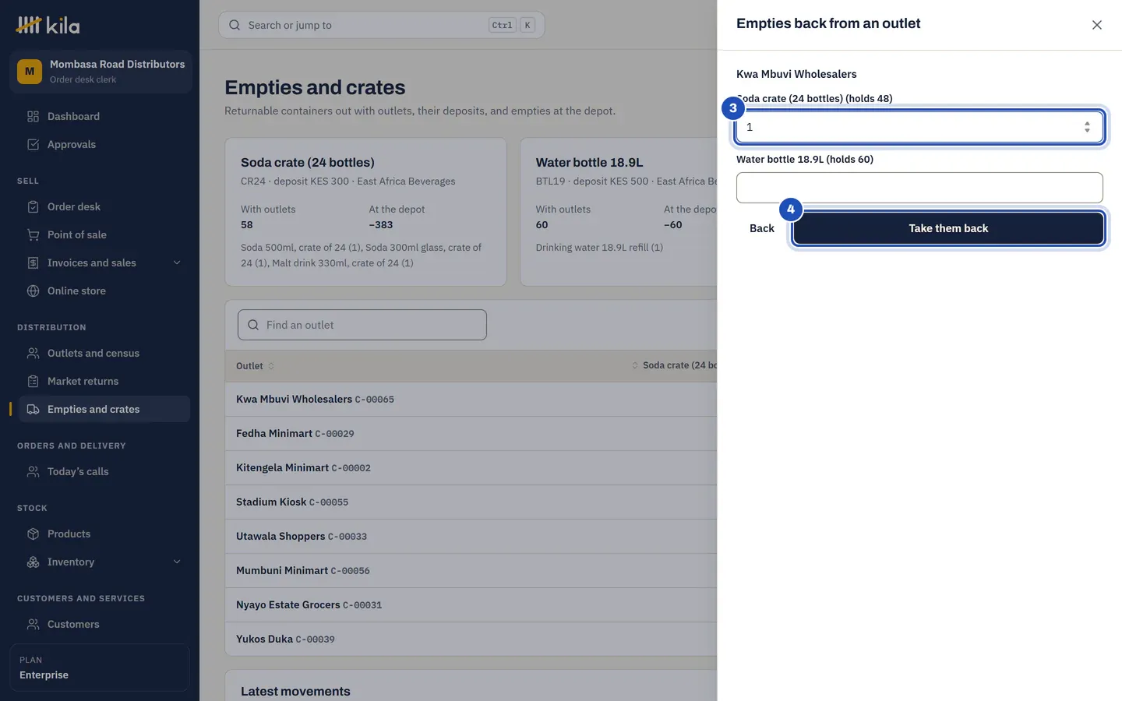Expand the Inventory submenu chevron
The height and width of the screenshot is (701, 1122).
coord(177,562)
